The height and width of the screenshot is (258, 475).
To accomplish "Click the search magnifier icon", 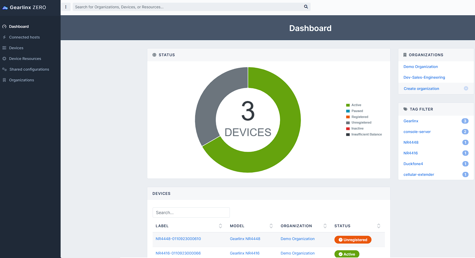I will coord(306,7).
